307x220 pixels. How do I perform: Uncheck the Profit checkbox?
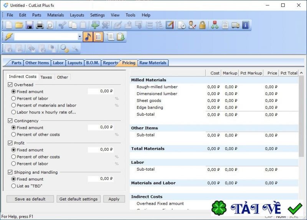[10, 143]
